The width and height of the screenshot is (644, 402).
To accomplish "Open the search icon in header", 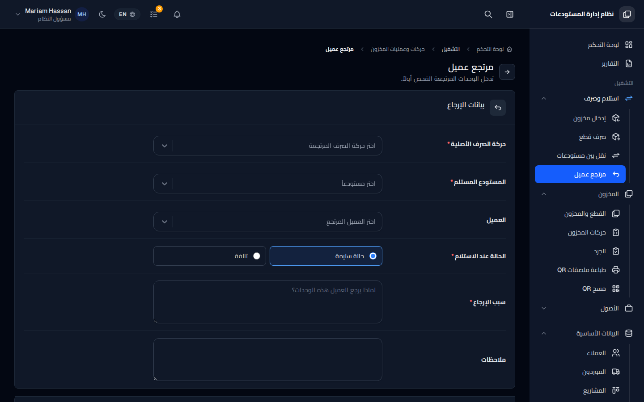I will tap(488, 14).
